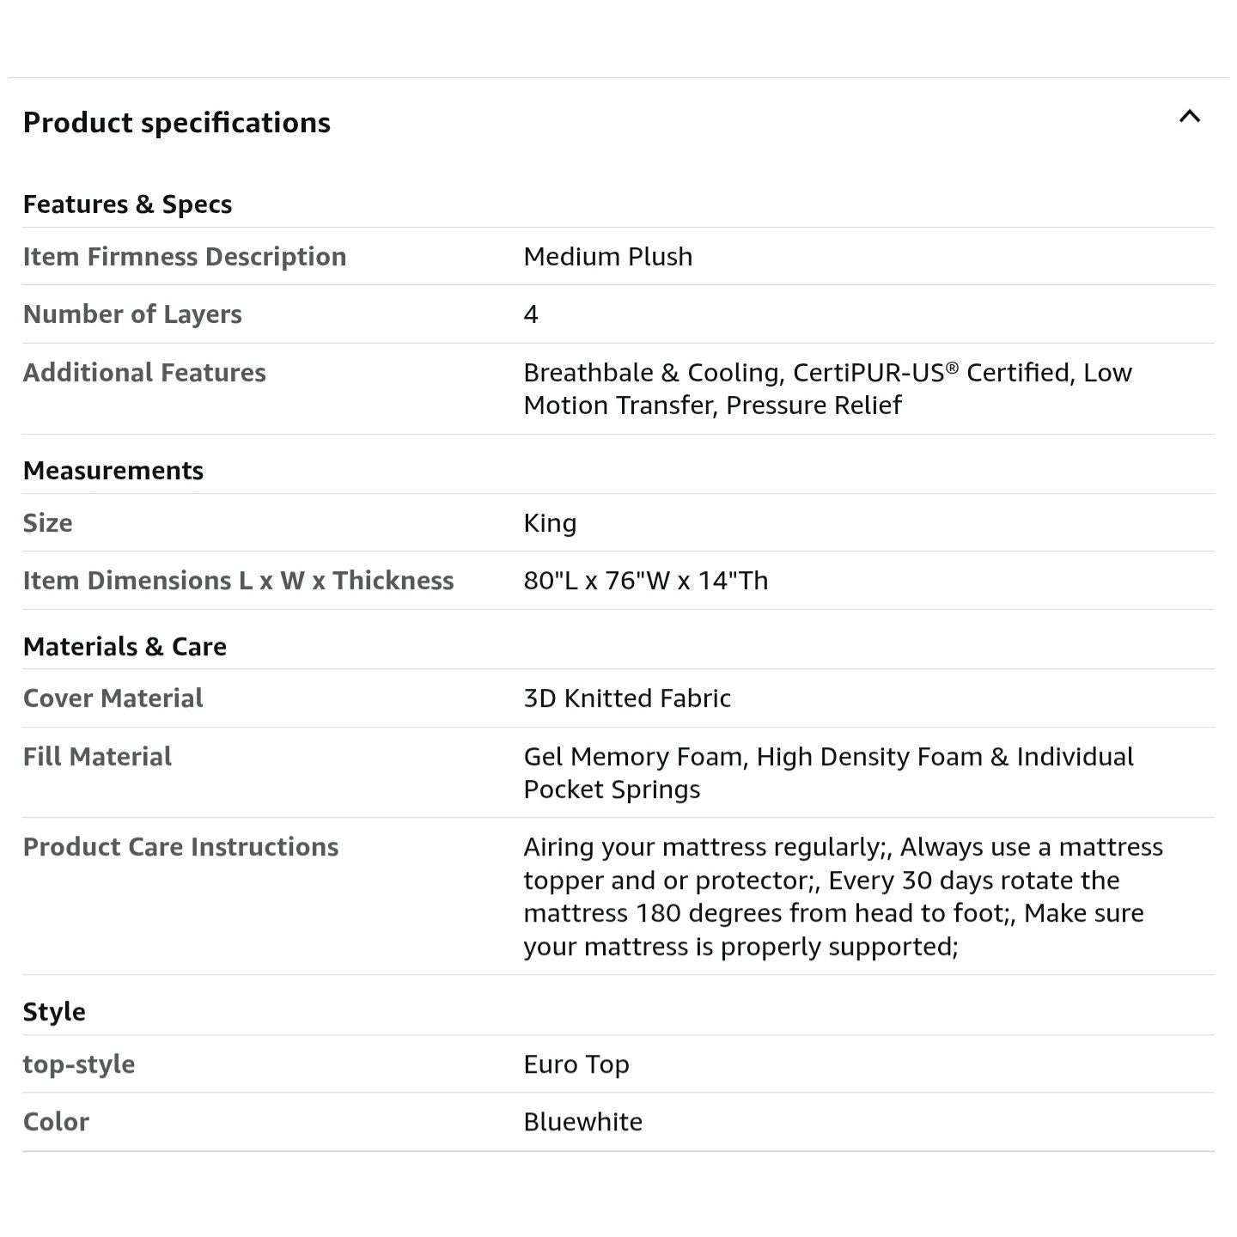This screenshot has height=1237, width=1237.
Task: Click the Materials & Care section header
Action: [125, 647]
